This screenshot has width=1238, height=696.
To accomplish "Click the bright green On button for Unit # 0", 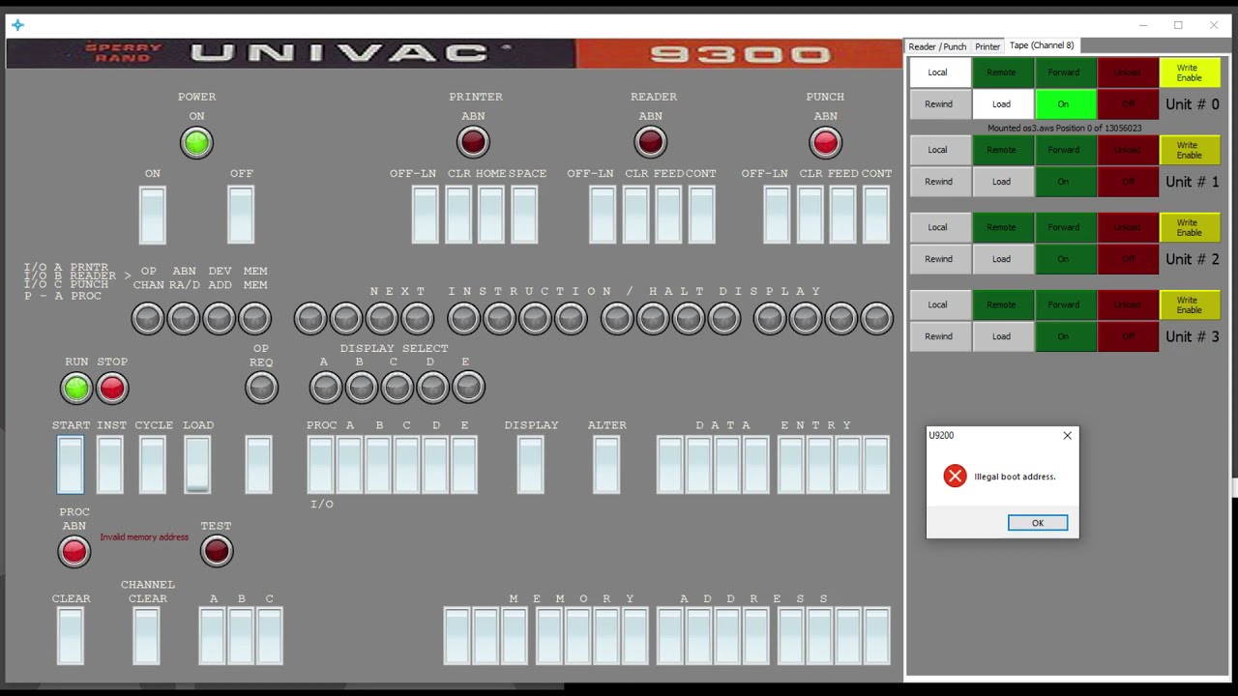I will point(1064,104).
